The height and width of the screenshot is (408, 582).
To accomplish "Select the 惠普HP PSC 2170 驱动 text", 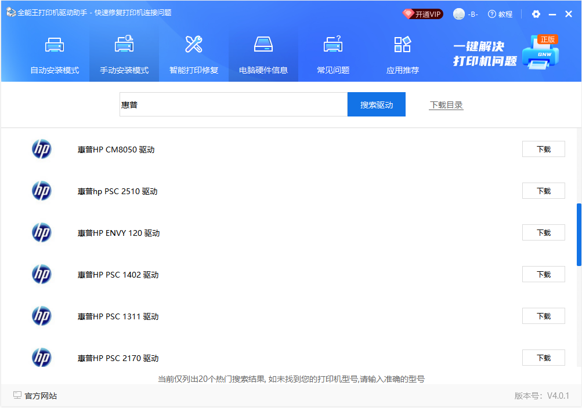I will tap(118, 358).
